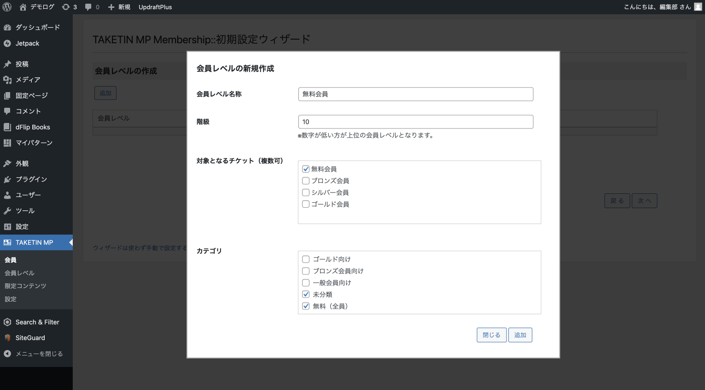Screen dimensions: 705x390
Task: Check the ゴールド会員 ticket checkbox
Action: click(306, 204)
